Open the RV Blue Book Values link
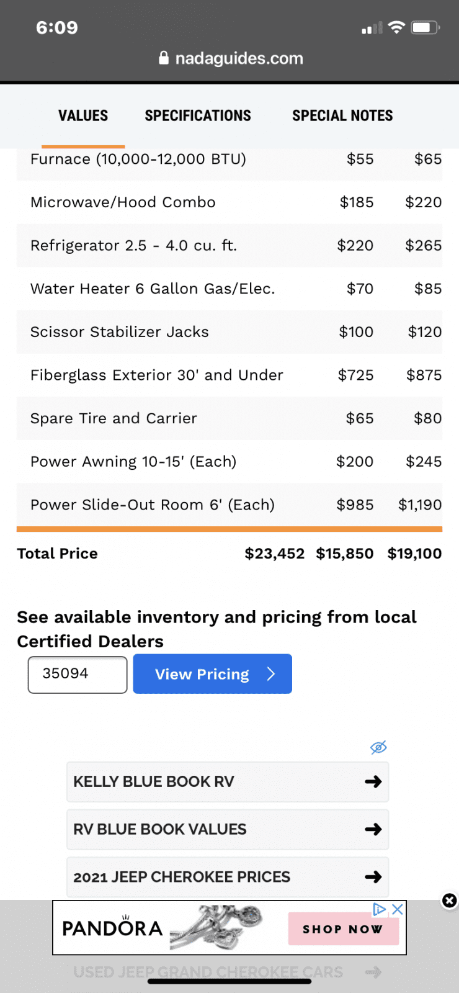Image resolution: width=459 pixels, height=993 pixels. coord(160,829)
